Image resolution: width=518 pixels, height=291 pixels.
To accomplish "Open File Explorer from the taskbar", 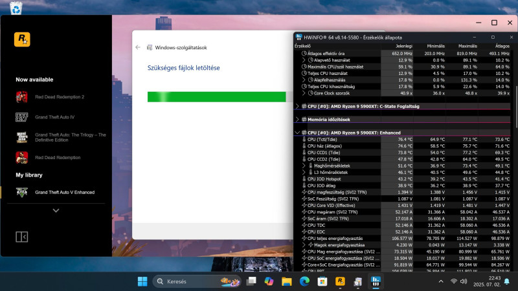I will pyautogui.click(x=287, y=281).
